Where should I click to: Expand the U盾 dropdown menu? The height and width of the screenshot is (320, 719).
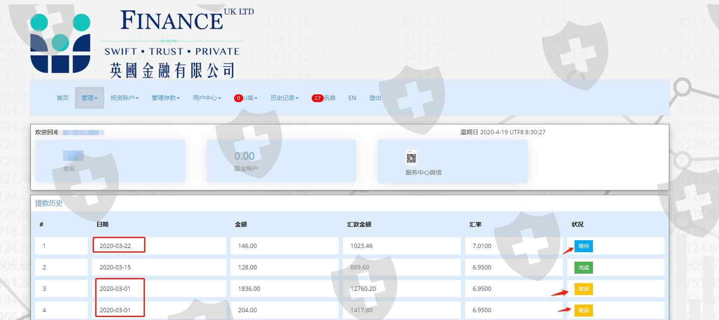click(246, 98)
